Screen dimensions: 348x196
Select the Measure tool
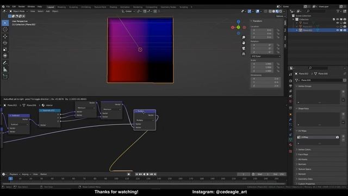(5, 70)
